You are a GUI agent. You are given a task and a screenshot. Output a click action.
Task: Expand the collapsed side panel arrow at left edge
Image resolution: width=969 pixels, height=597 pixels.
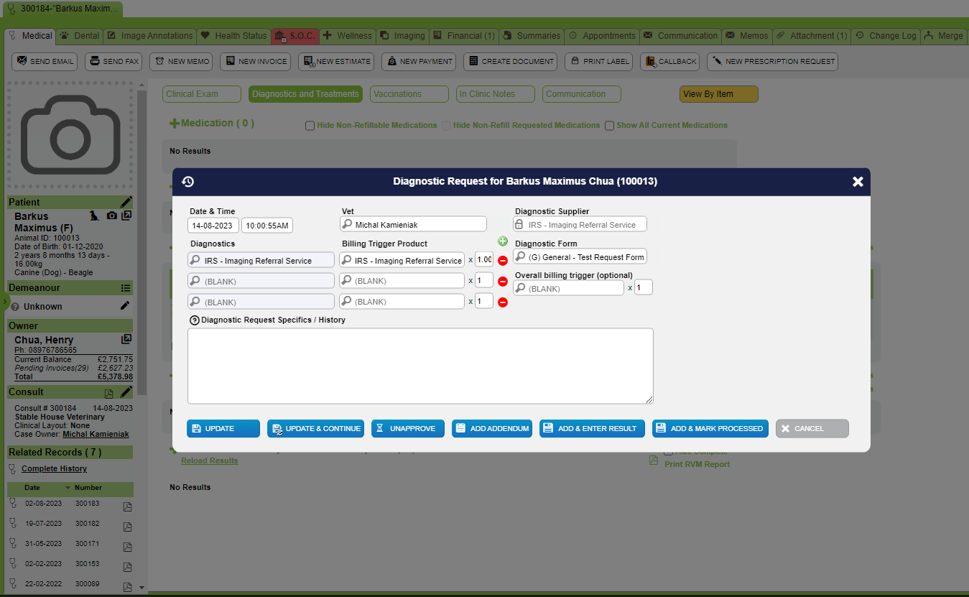click(x=4, y=301)
